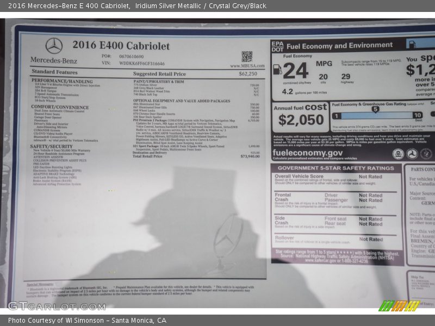This screenshot has height=326, width=435.
Task: Open the www.MBUSA.com link
Action: click(x=247, y=66)
